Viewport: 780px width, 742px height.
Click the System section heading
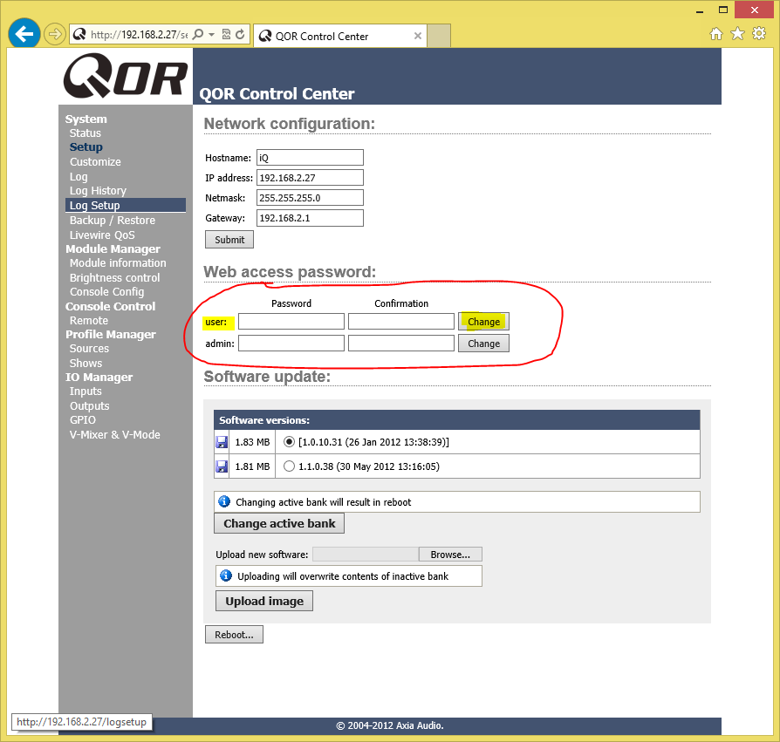pos(86,119)
